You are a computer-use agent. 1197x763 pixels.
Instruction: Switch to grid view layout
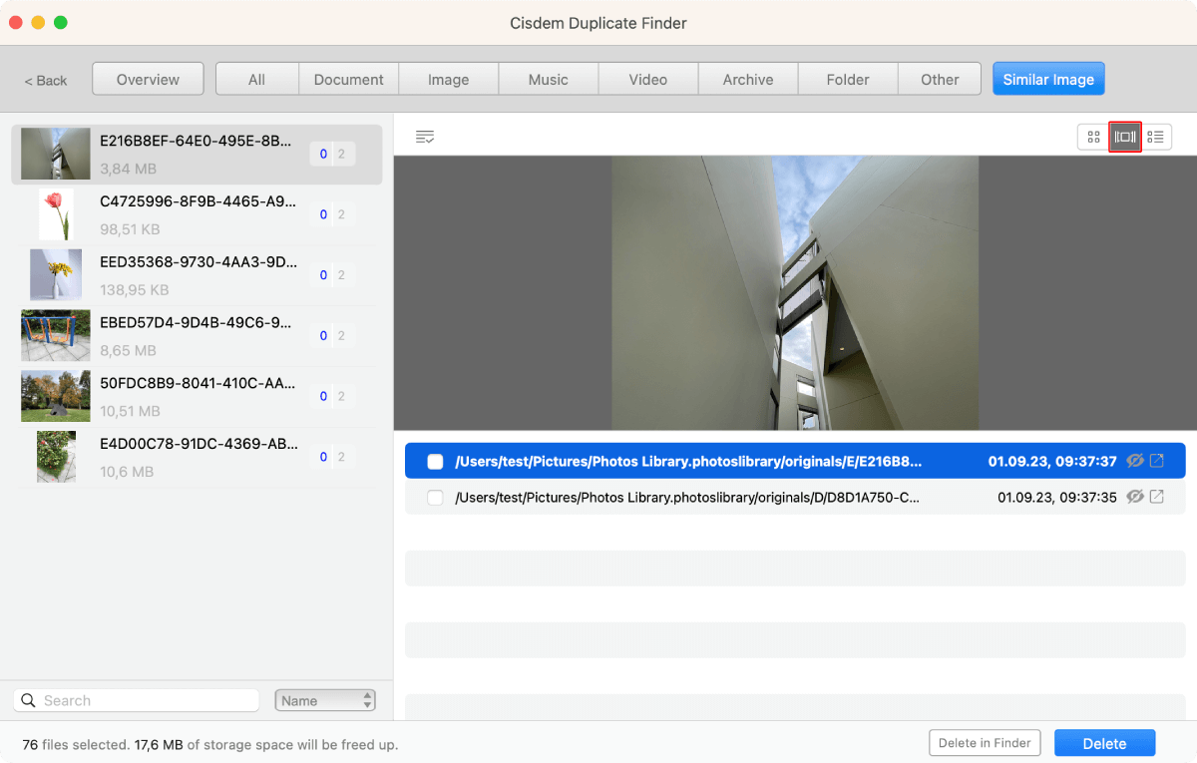pyautogui.click(x=1093, y=137)
